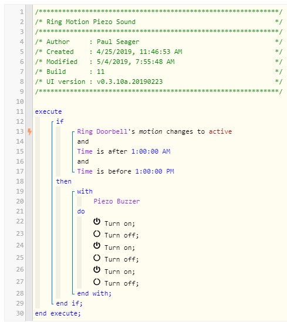The height and width of the screenshot is (322, 287).
Task: Select the Piezo Buzzer device
Action: [x=116, y=201]
